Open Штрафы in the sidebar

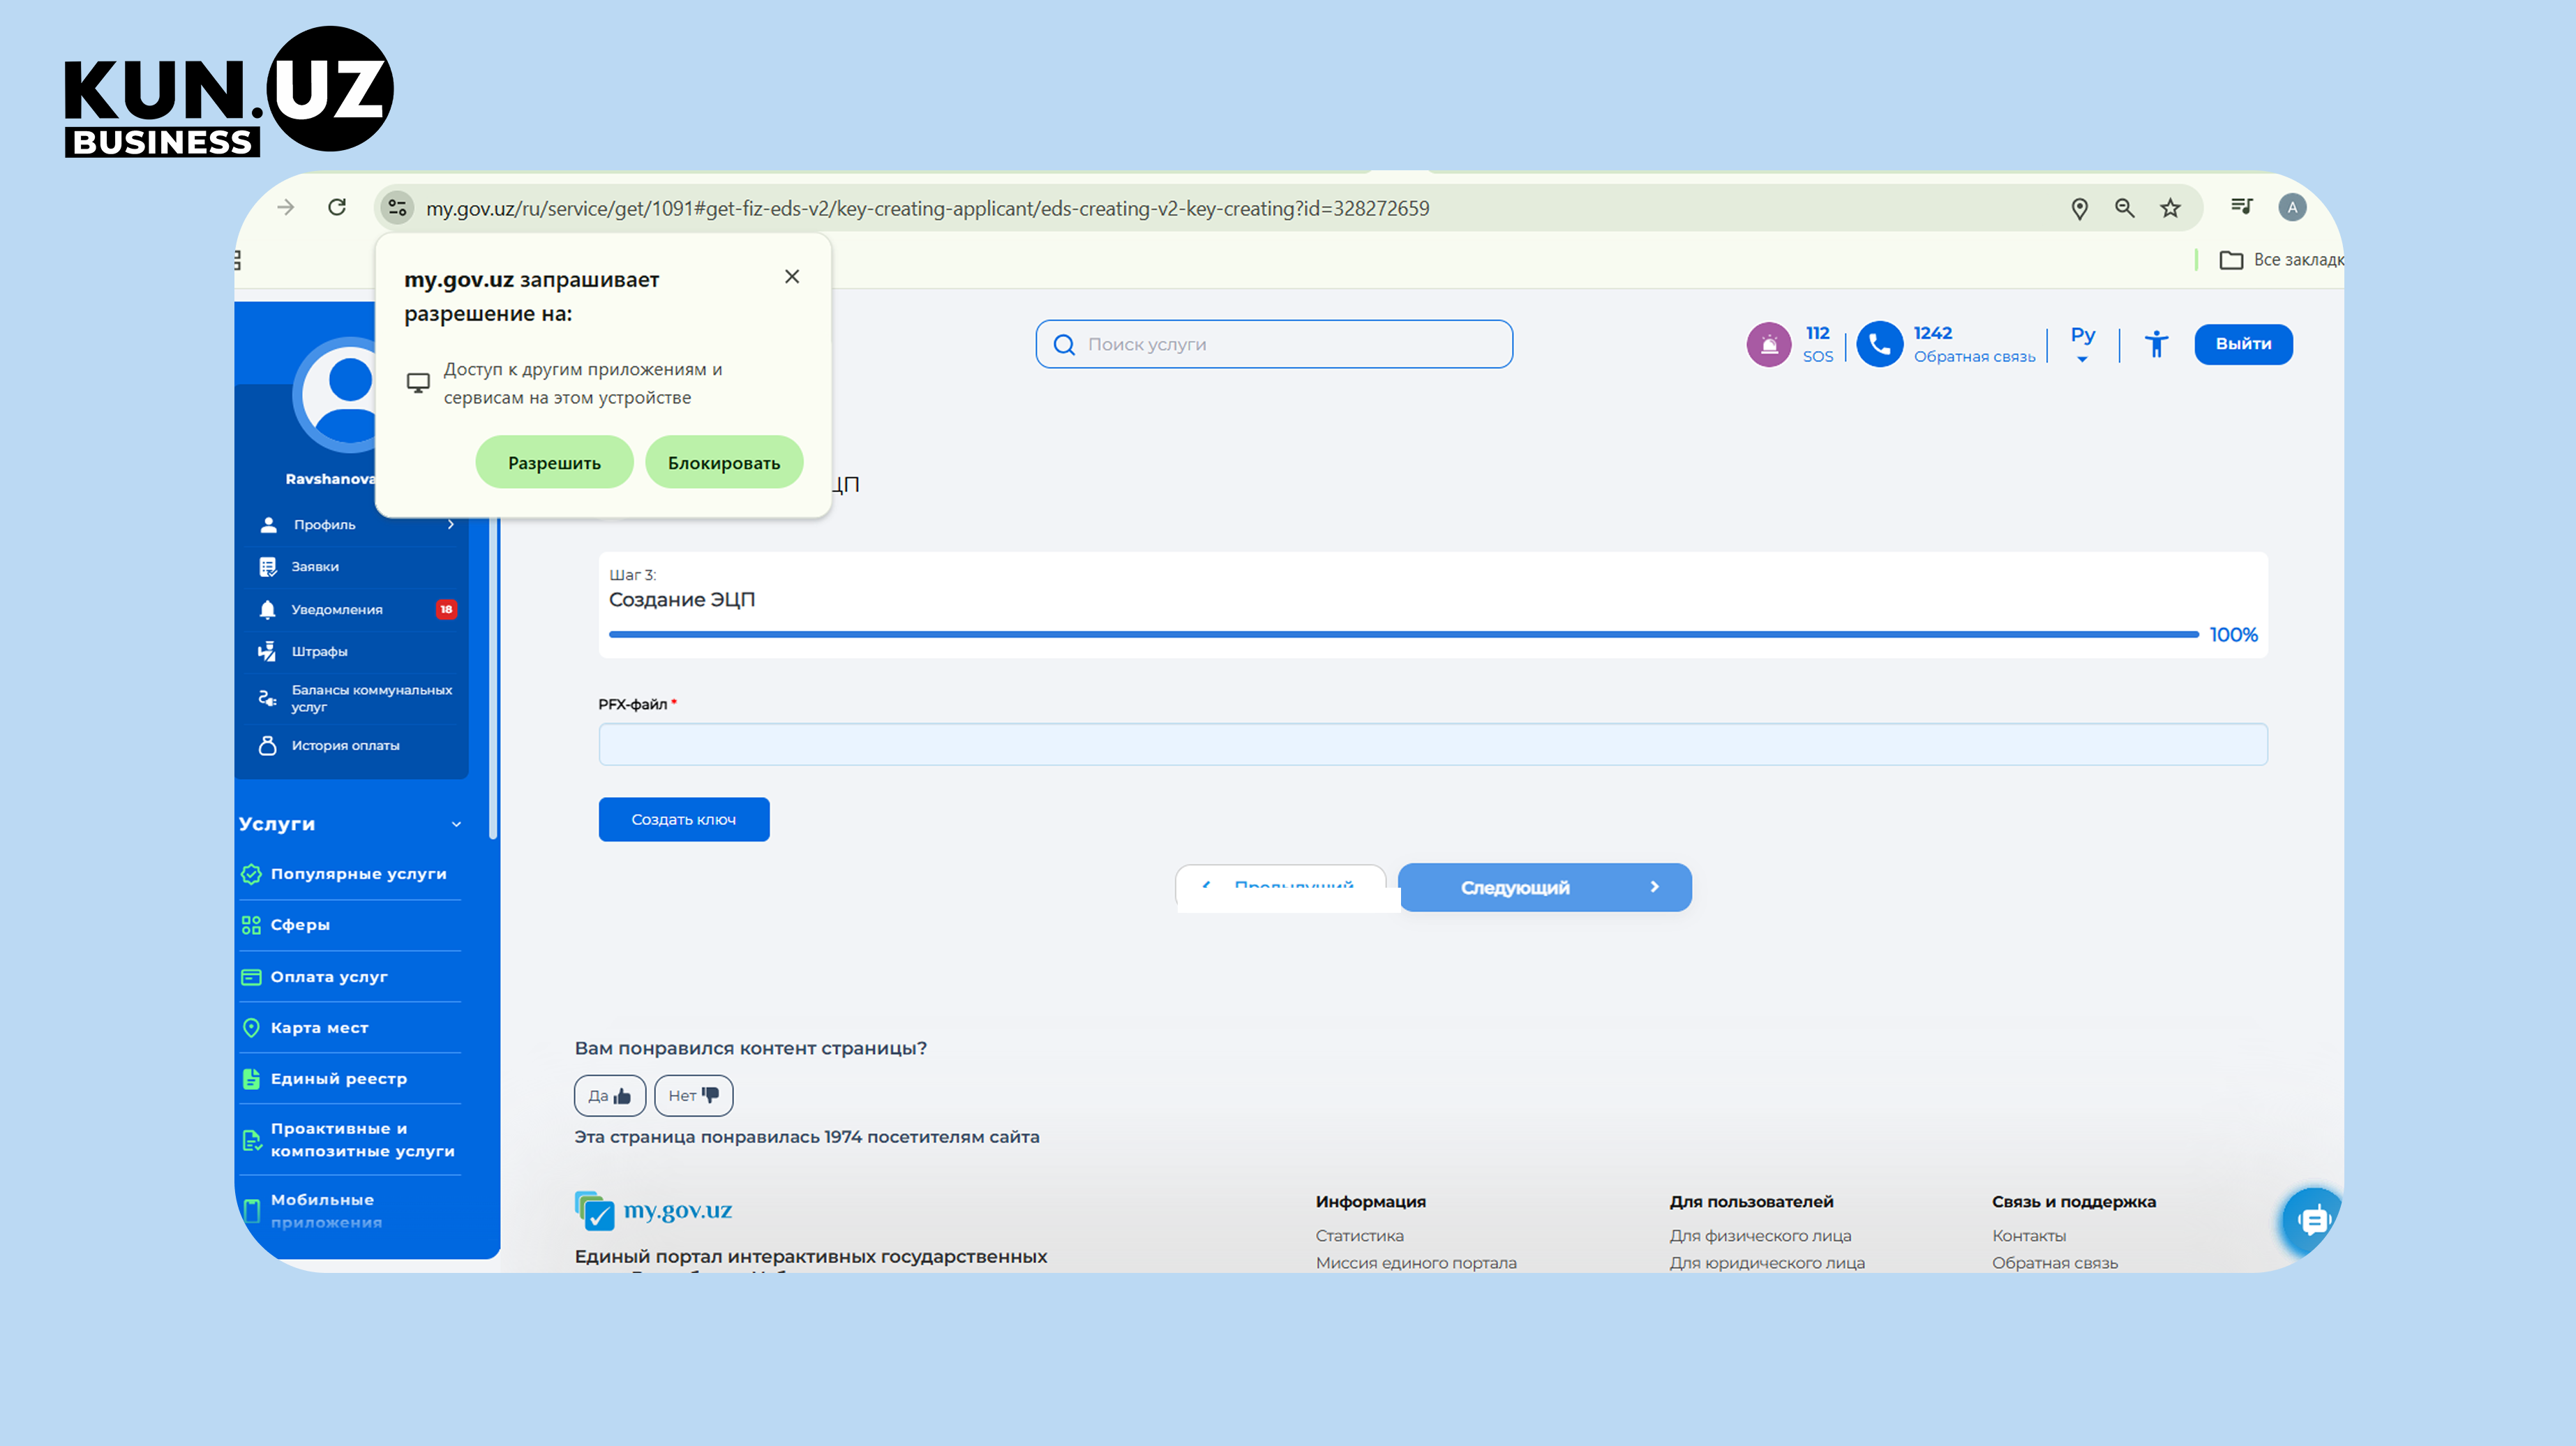319,652
